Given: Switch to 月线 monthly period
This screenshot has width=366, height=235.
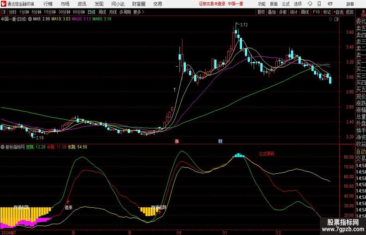Looking at the screenshot, I should 113,12.
